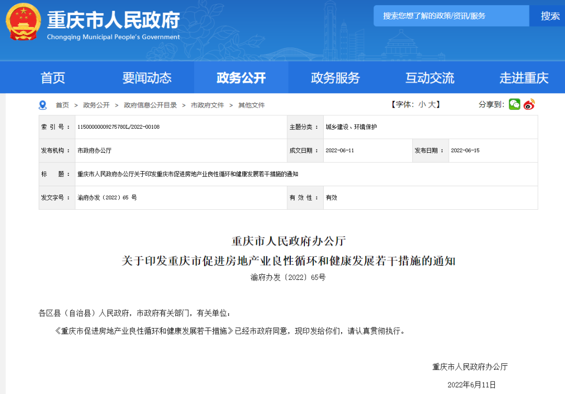The width and height of the screenshot is (565, 394).
Task: Click 市政府文件 breadcrumb link
Action: click(207, 105)
